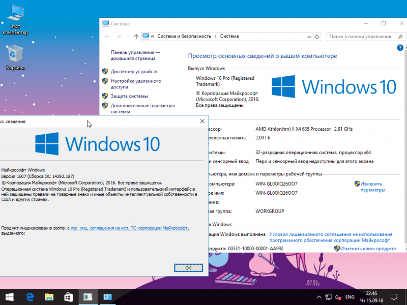Screen dimensions: 407x305
Task: Open advanced system parameters link
Action: [x=143, y=108]
